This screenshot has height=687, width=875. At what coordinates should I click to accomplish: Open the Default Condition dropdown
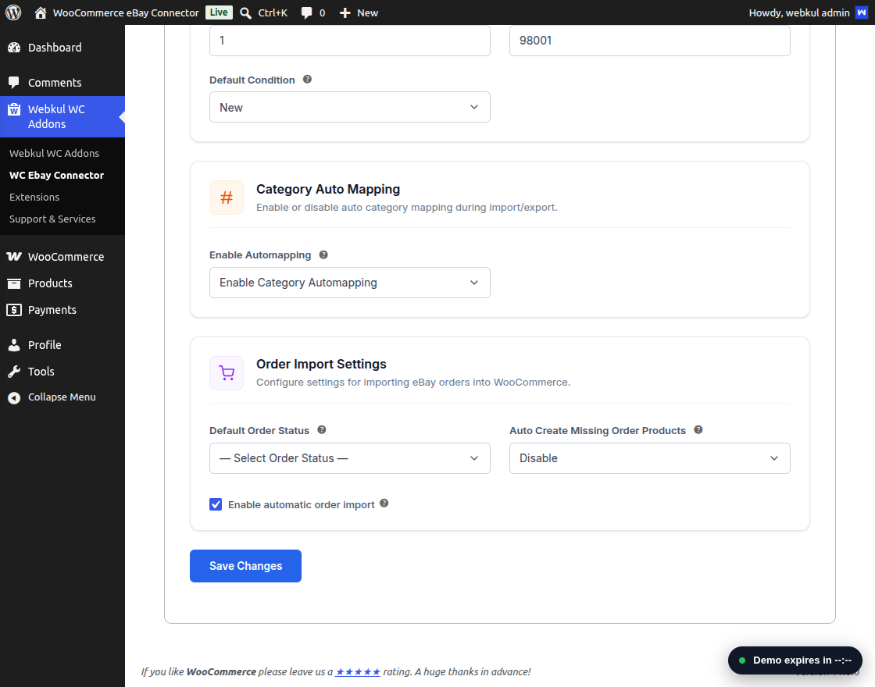pos(350,107)
